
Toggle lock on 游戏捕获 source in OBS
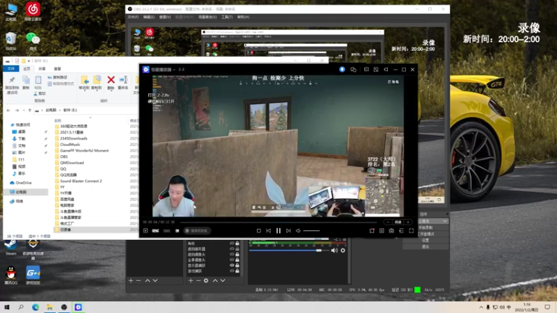click(x=237, y=271)
